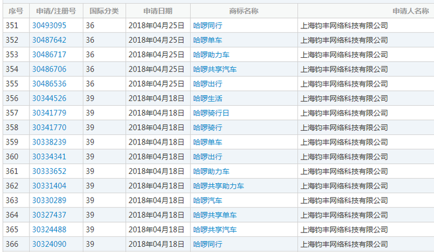Open trademark 哈啰共享汽车 in row 365
This screenshot has height=252, width=434.
click(x=215, y=230)
